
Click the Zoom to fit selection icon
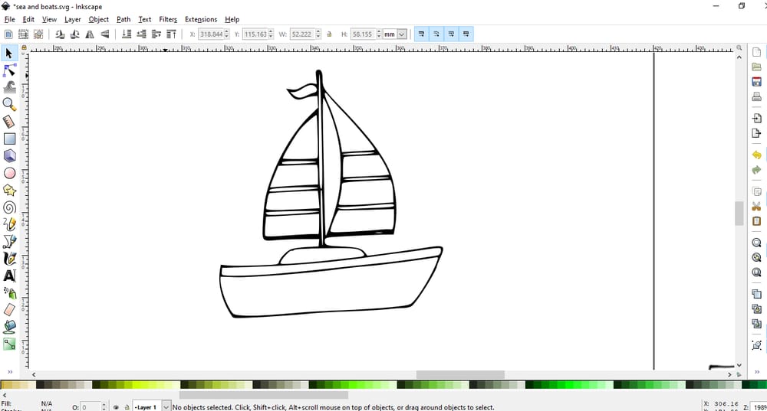click(x=756, y=243)
